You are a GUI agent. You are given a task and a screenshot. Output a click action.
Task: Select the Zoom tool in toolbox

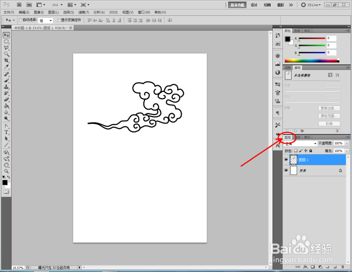(x=6, y=171)
